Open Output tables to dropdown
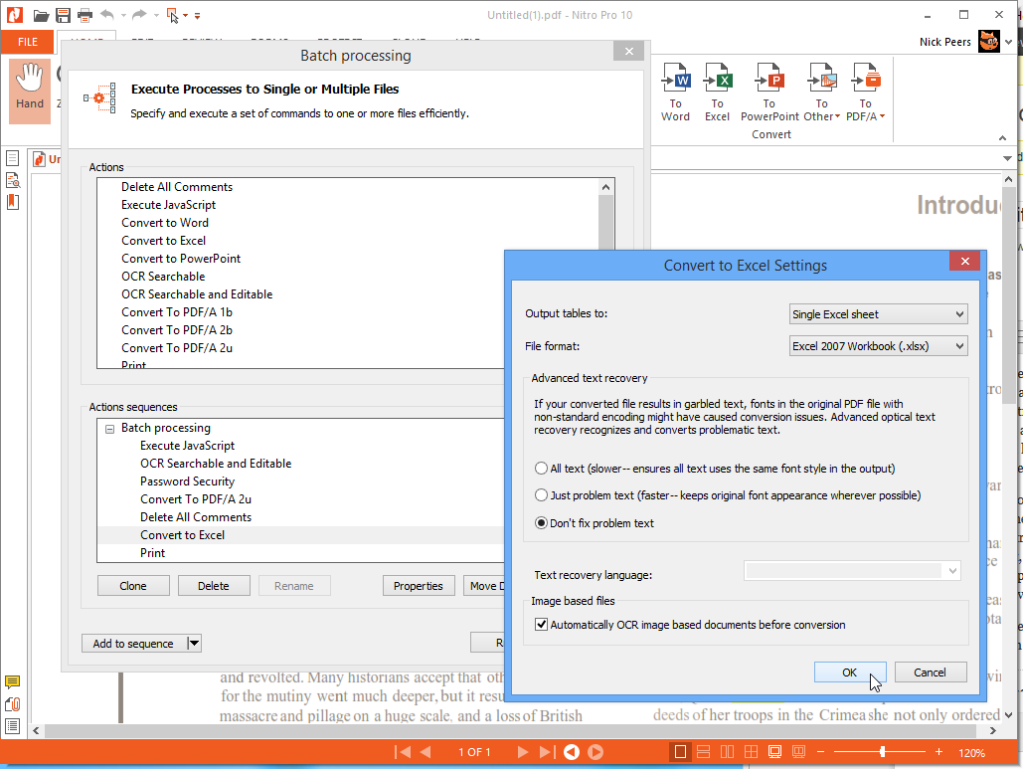 [x=878, y=314]
